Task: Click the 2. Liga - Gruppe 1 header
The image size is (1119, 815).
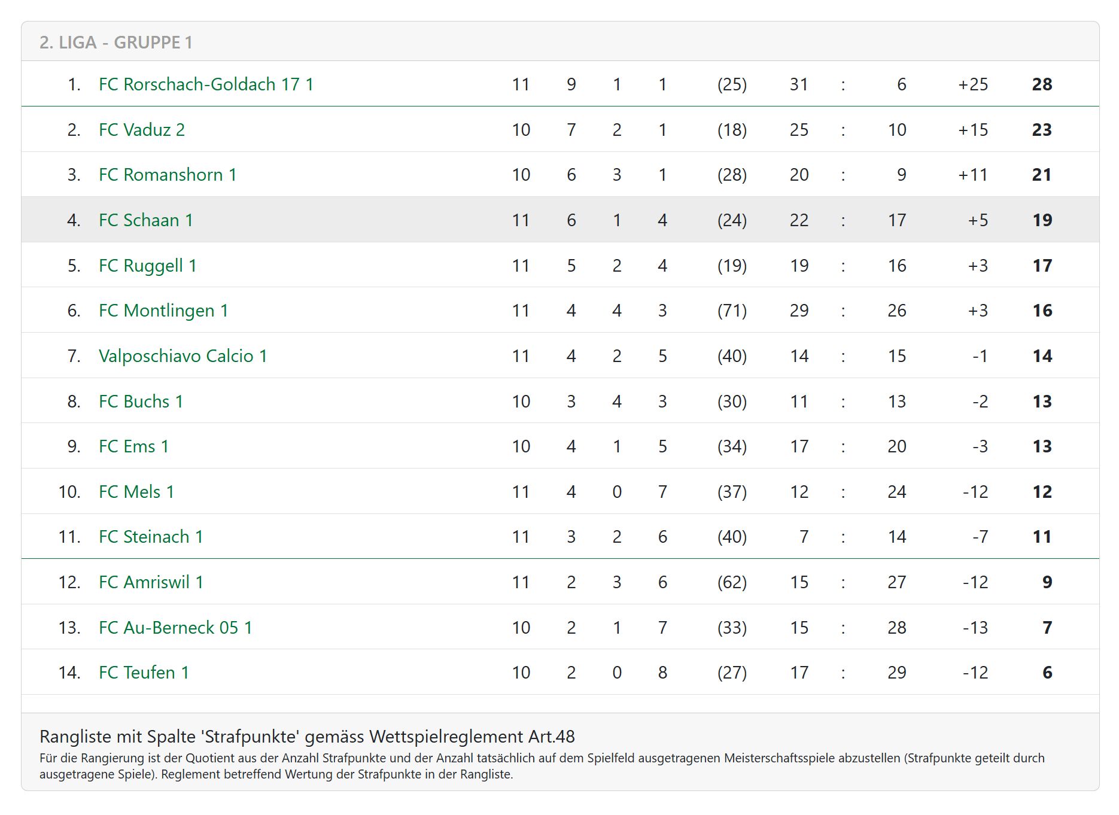Action: pyautogui.click(x=116, y=42)
